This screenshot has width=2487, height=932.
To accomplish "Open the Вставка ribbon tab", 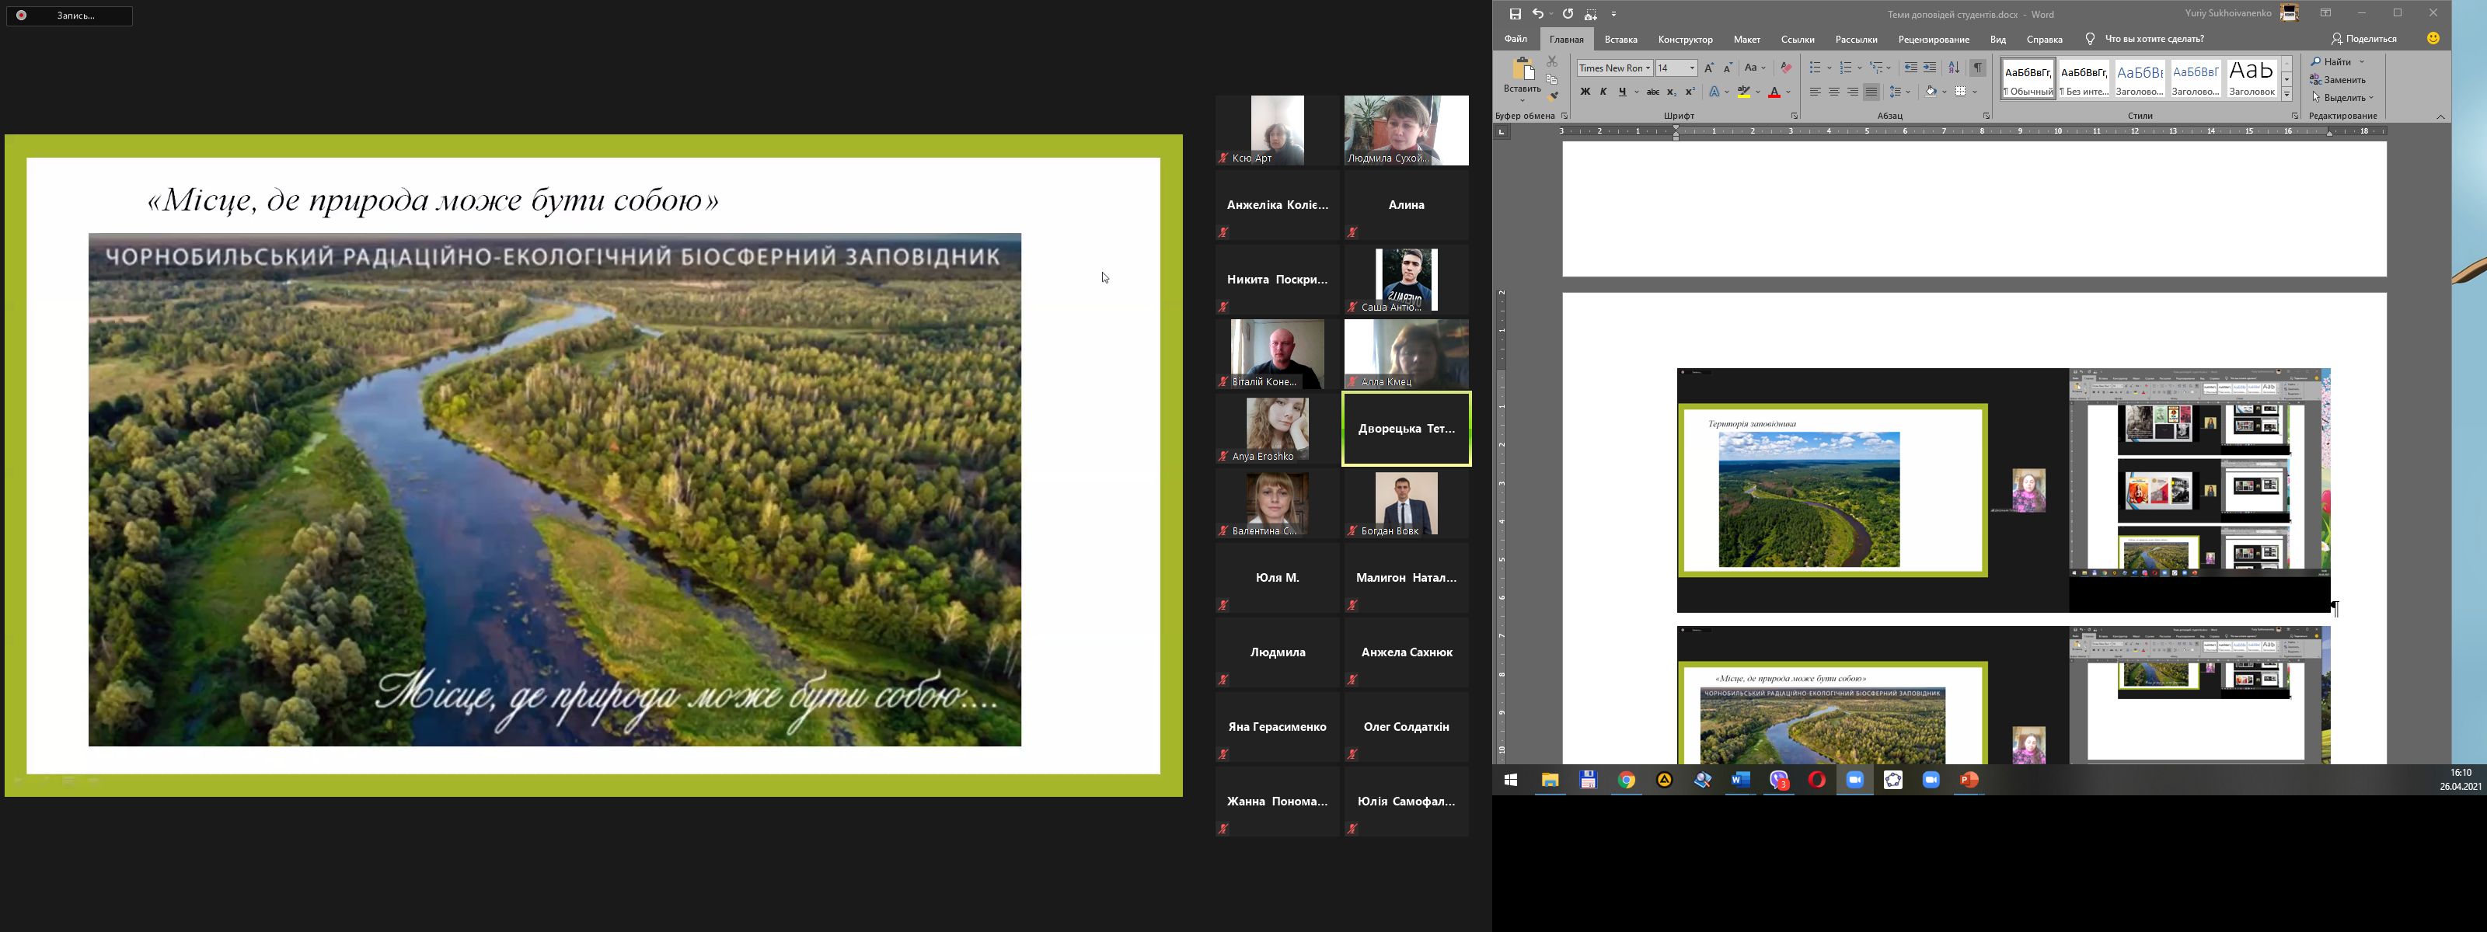I will [1620, 40].
